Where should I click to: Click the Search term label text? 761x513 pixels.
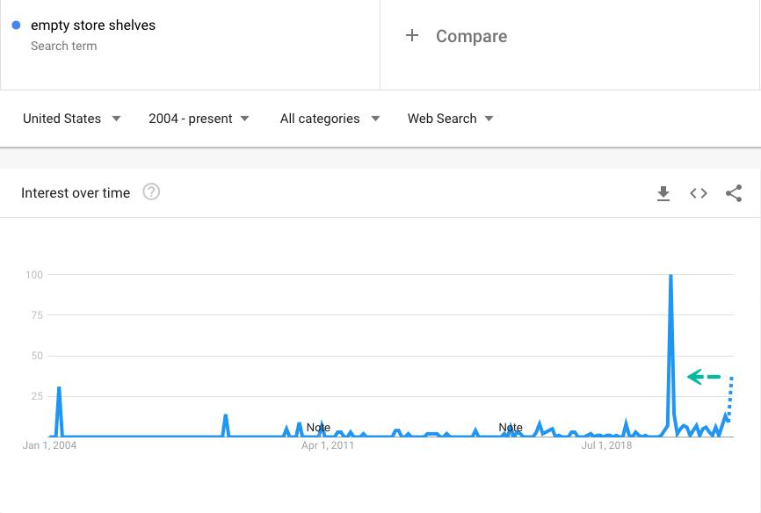coord(63,46)
